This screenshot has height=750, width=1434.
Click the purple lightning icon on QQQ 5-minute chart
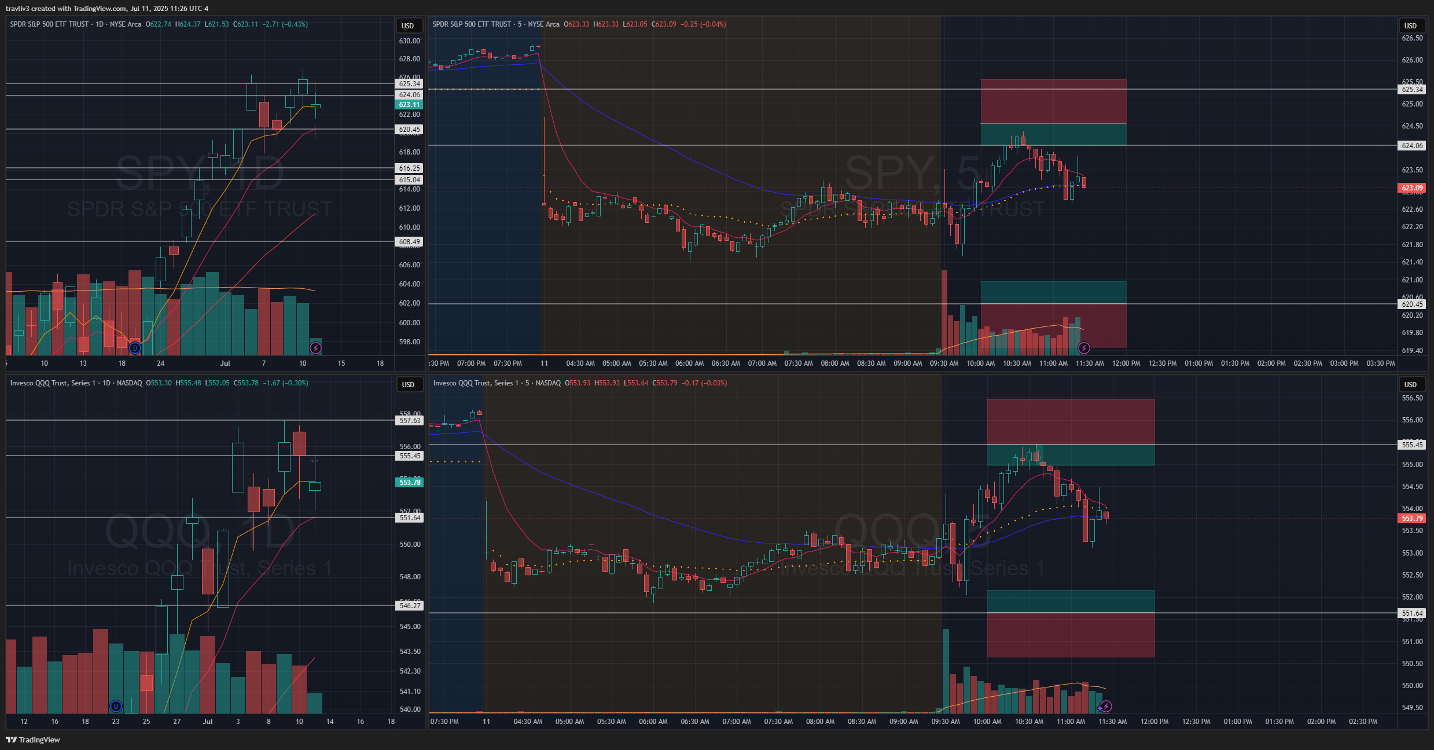pyautogui.click(x=1106, y=706)
